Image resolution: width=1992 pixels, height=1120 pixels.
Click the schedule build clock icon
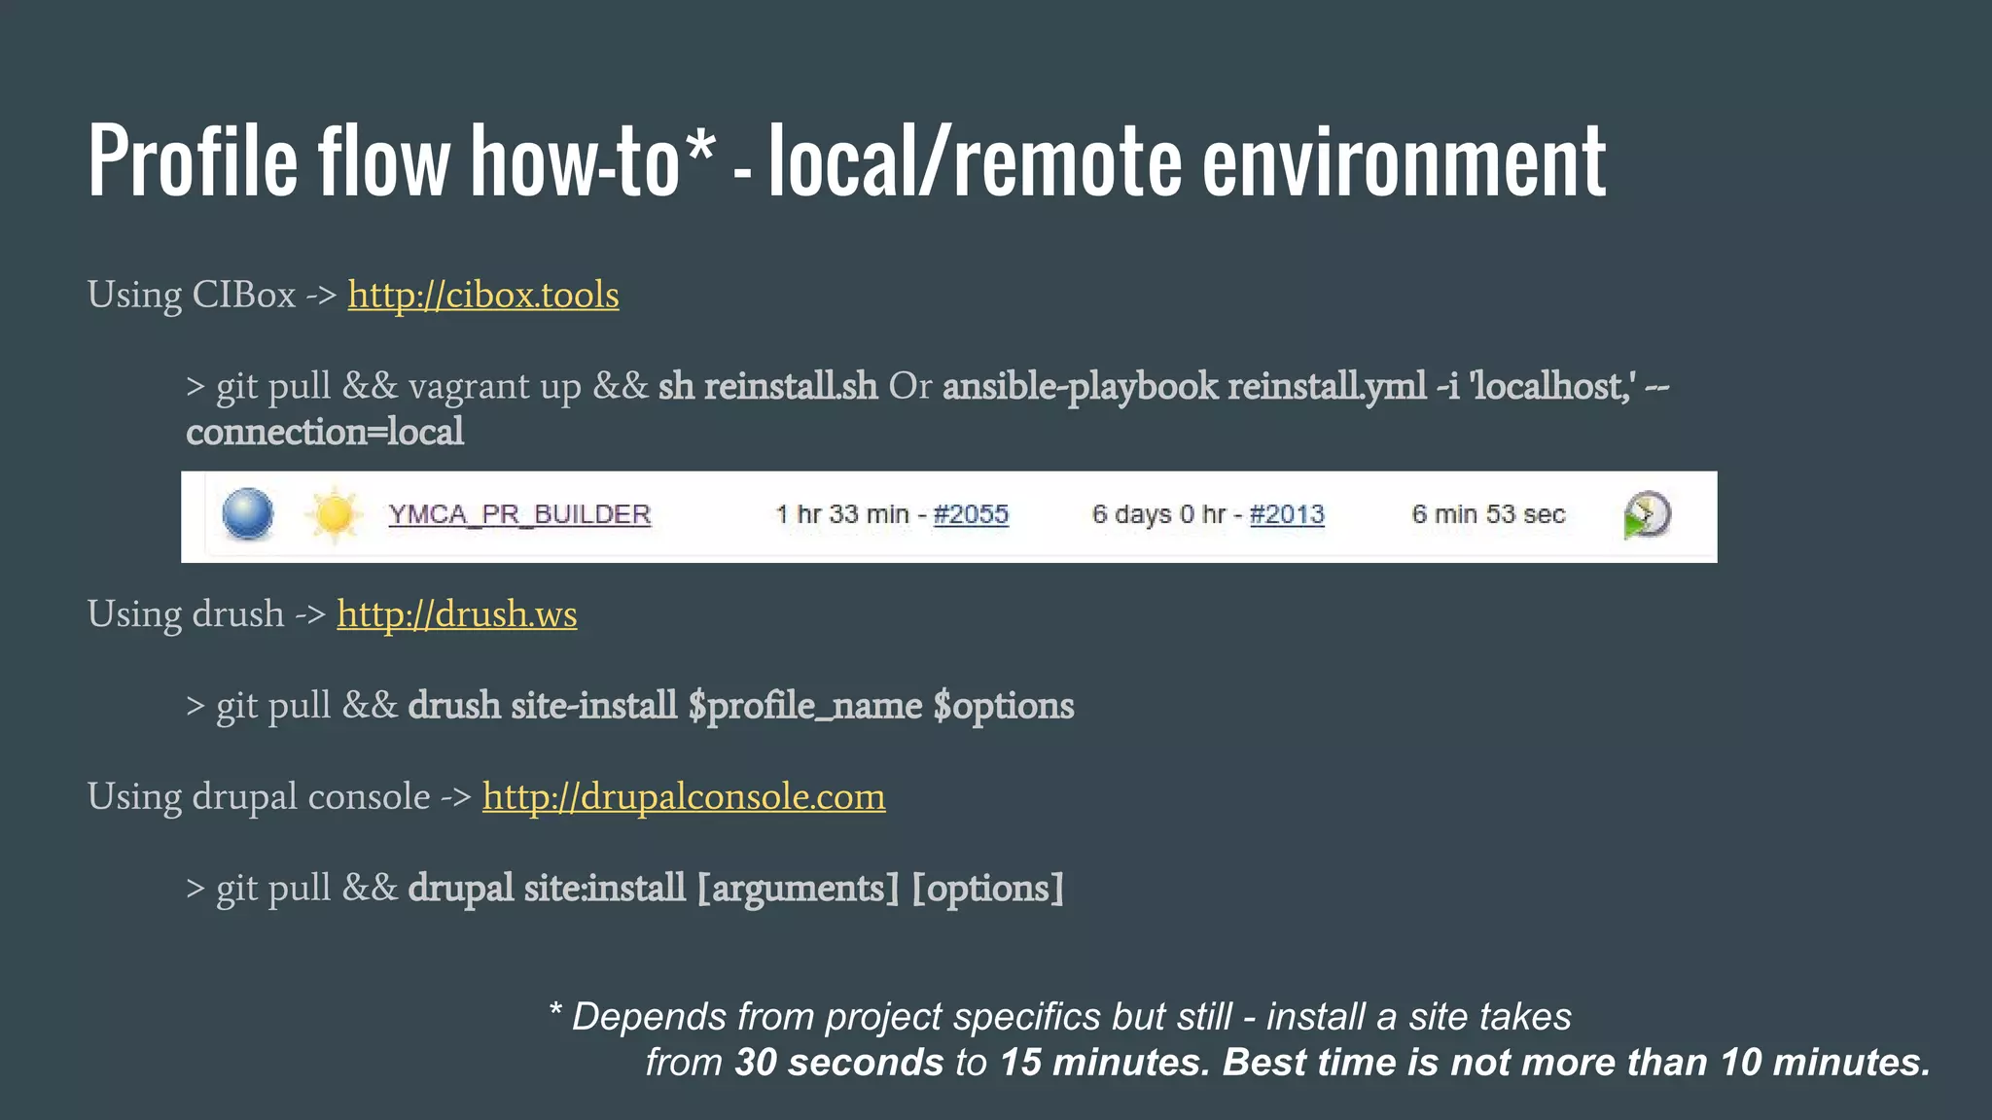tap(1646, 514)
